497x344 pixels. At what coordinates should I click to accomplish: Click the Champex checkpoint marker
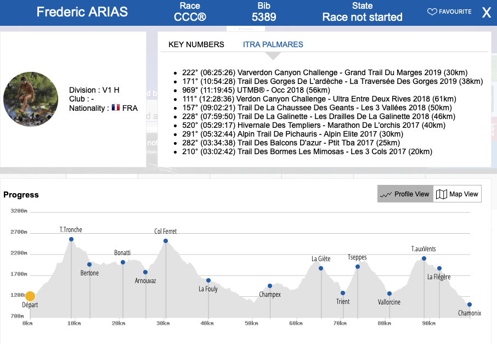coord(270,286)
